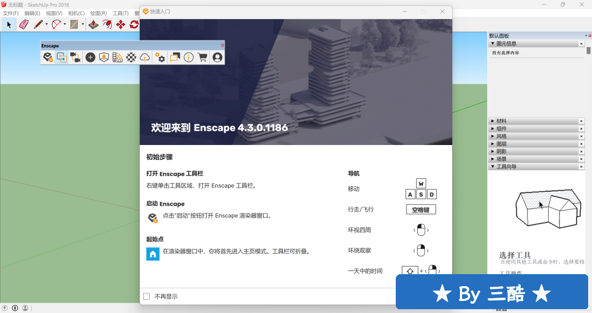Click the default panel vertical scrollbar
The height and width of the screenshot is (313, 592).
point(588,50)
